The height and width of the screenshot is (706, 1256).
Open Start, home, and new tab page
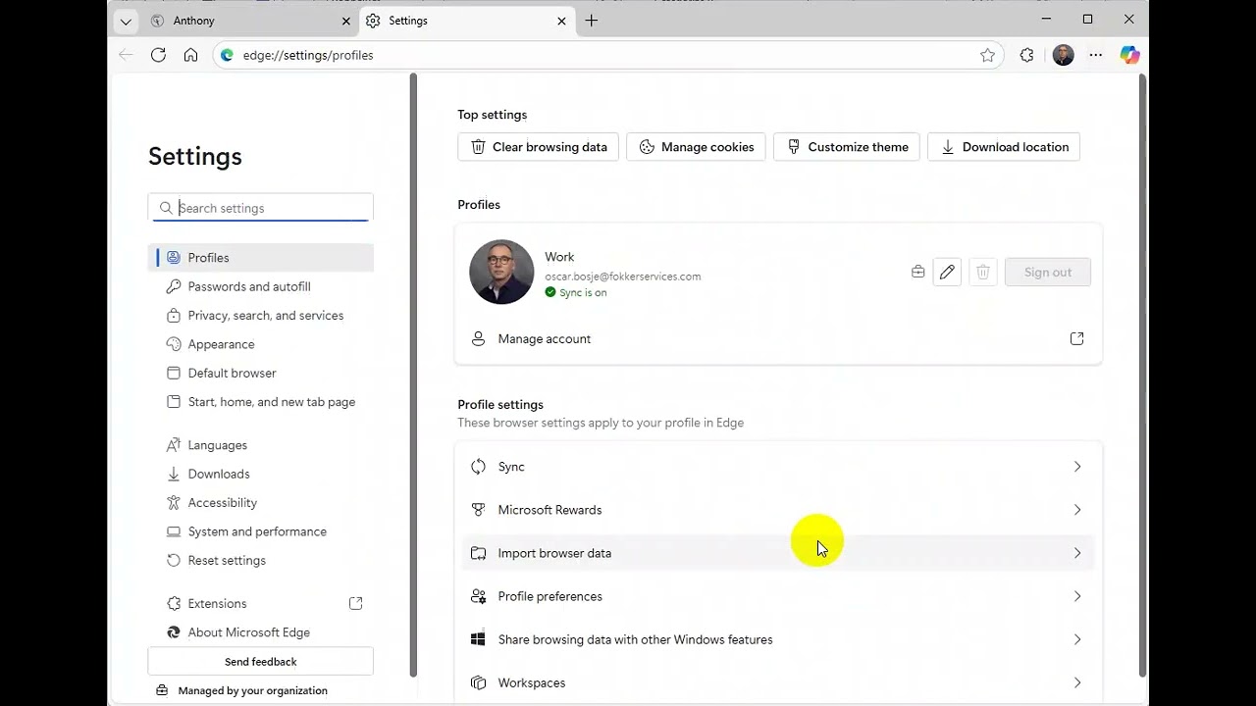[x=261, y=402]
